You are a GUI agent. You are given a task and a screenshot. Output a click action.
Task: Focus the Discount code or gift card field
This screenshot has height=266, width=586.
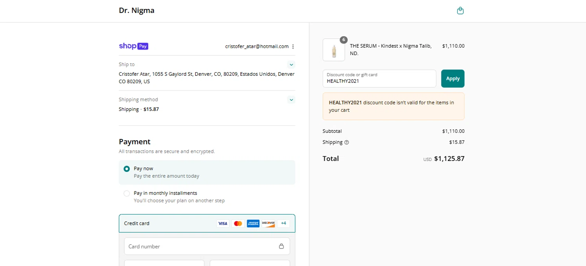click(x=379, y=79)
